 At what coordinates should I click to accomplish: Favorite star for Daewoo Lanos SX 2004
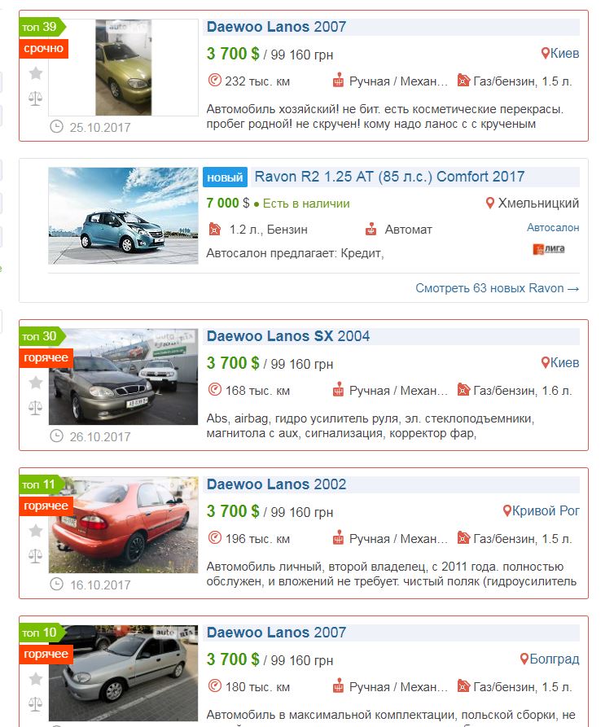[36, 383]
